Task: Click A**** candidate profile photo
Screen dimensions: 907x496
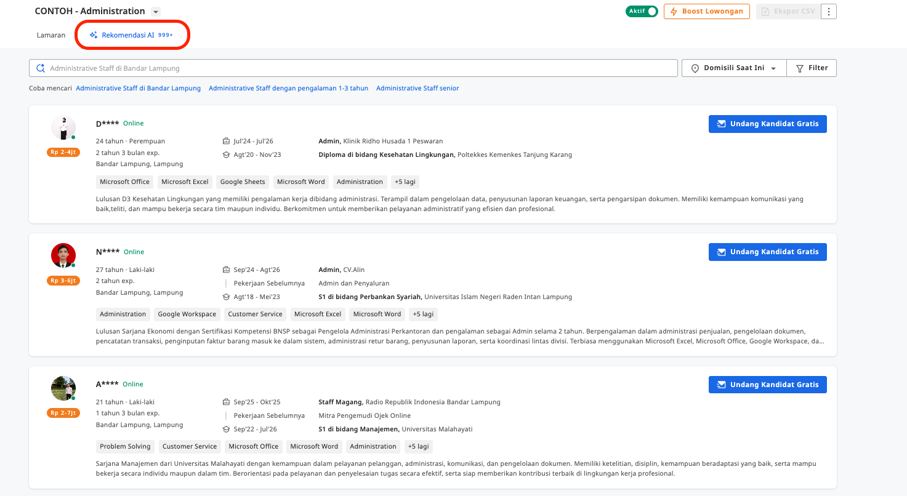Action: [63, 388]
